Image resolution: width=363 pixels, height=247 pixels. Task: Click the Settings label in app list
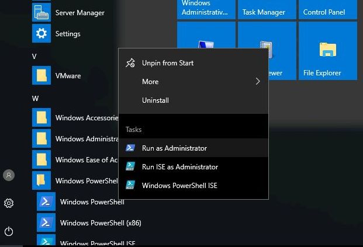(x=68, y=34)
